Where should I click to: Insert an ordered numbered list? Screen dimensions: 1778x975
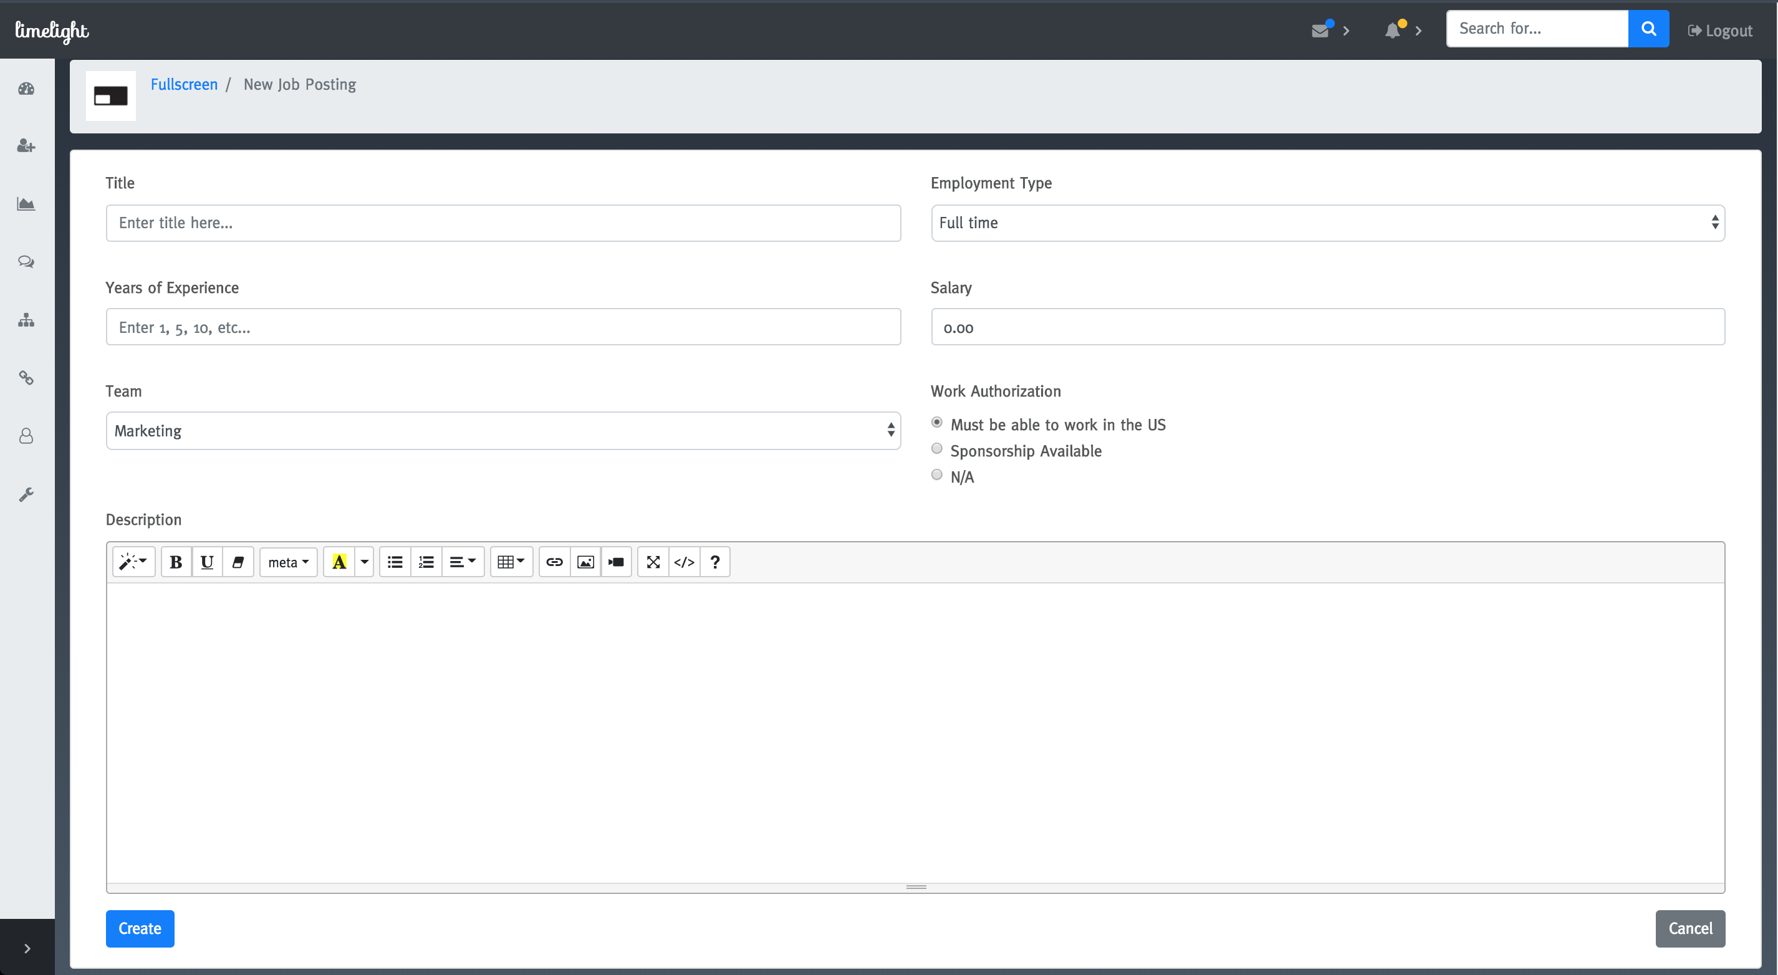click(x=426, y=562)
